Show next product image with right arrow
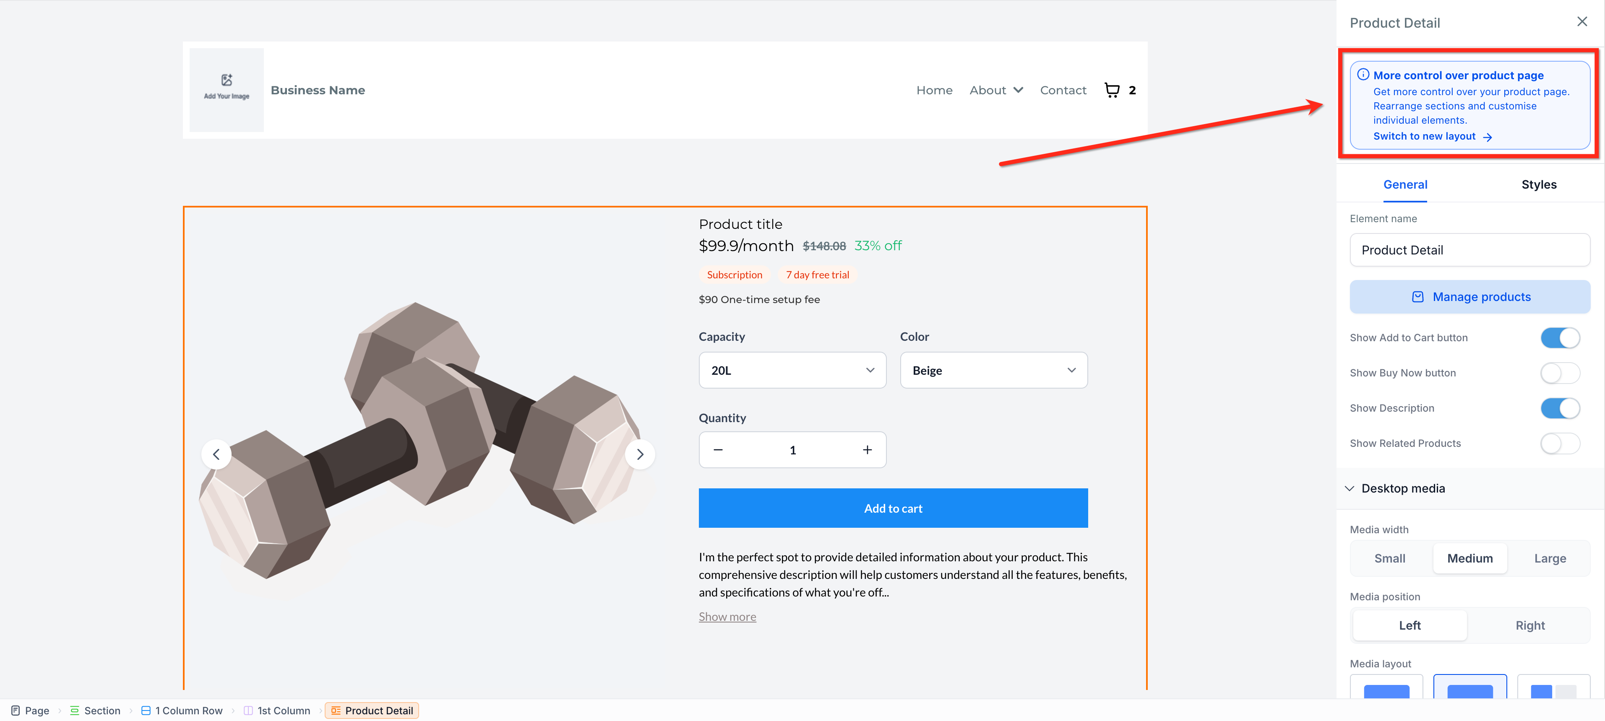The width and height of the screenshot is (1605, 721). pos(640,454)
